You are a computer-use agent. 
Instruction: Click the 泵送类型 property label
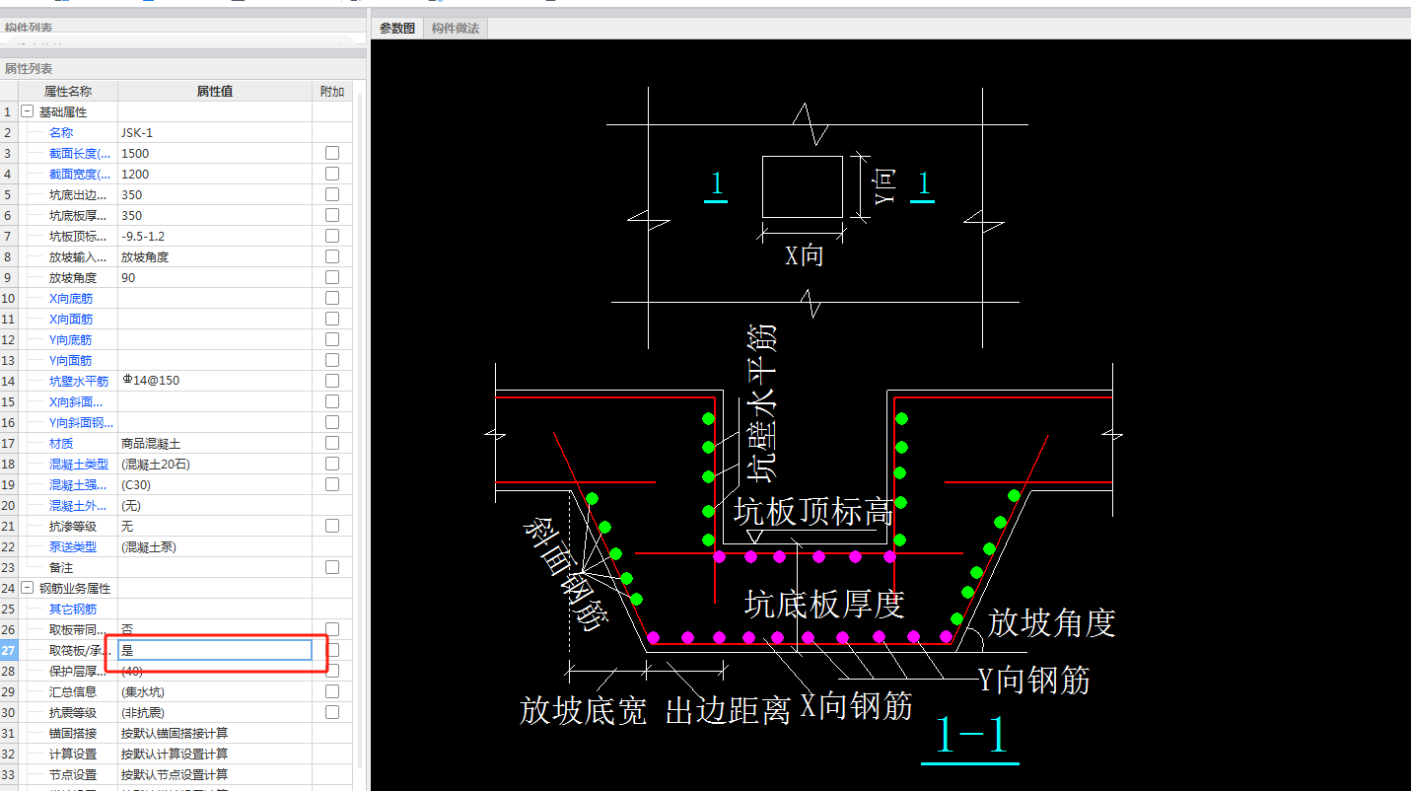pyautogui.click(x=73, y=546)
